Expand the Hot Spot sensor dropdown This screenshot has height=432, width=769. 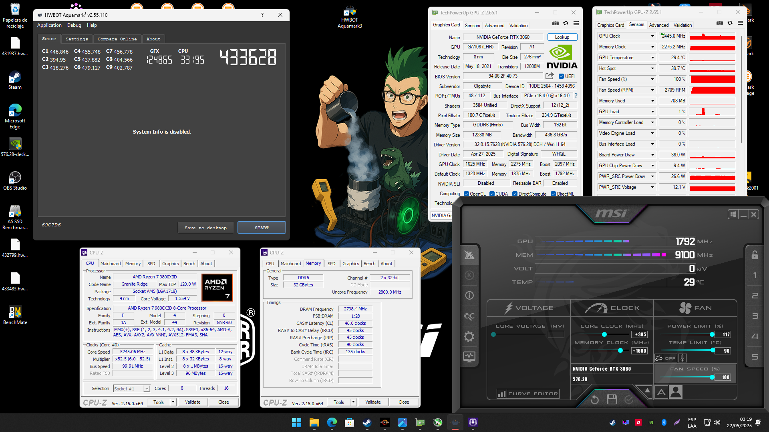coord(652,68)
